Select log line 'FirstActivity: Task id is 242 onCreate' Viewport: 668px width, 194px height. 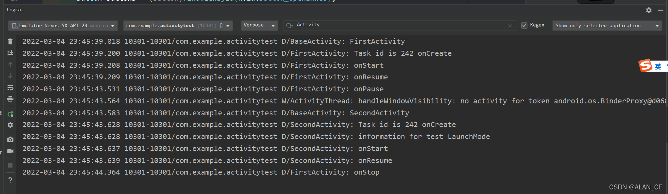[x=237, y=53]
